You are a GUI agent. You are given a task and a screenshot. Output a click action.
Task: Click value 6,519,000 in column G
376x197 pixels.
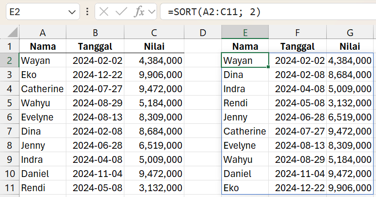click(x=350, y=117)
